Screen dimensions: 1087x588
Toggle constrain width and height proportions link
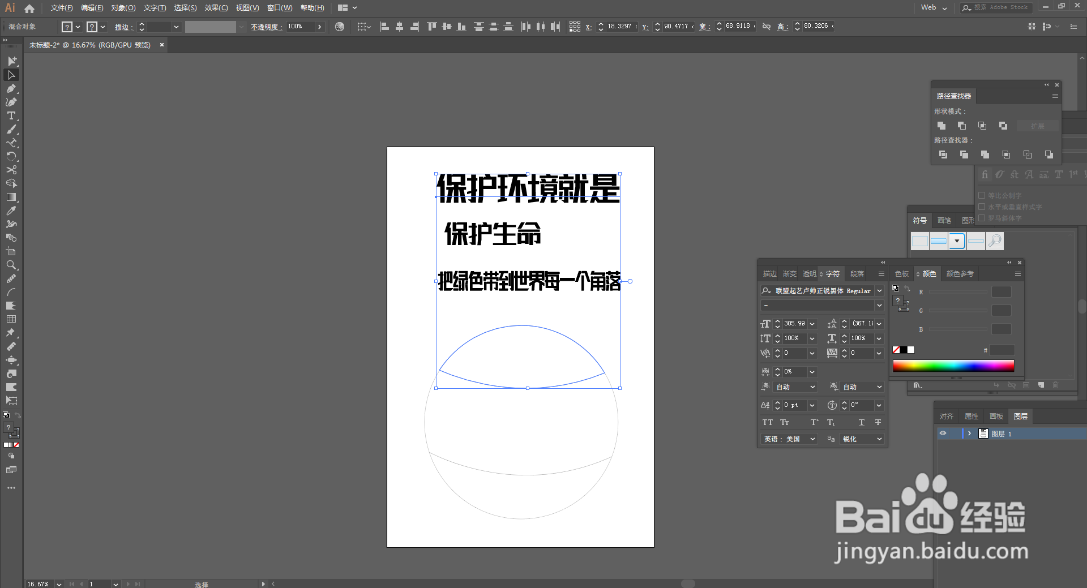tap(767, 27)
